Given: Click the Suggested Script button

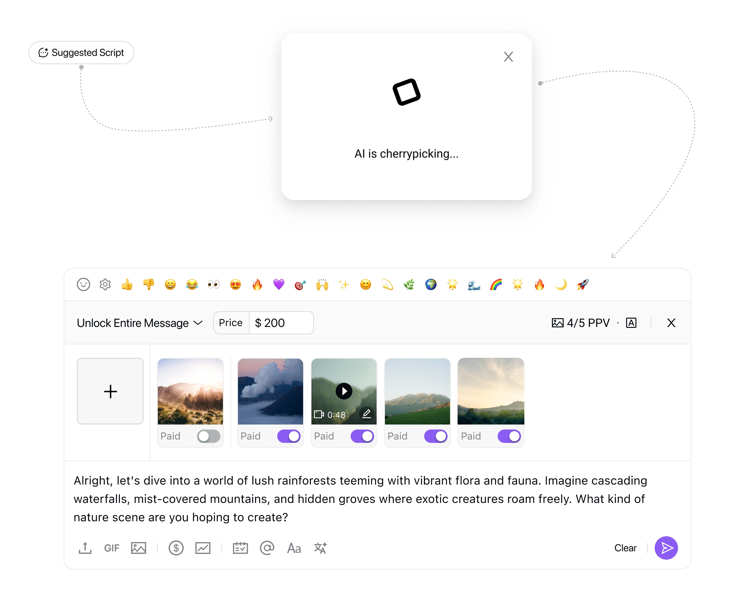Looking at the screenshot, I should click(x=81, y=52).
